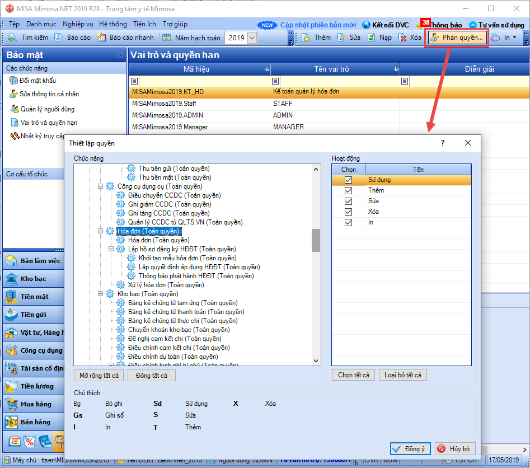This screenshot has height=468, width=530.
Task: Collapse the Hóa đơn (Toàn quyền) parent node
Action: tap(100, 231)
